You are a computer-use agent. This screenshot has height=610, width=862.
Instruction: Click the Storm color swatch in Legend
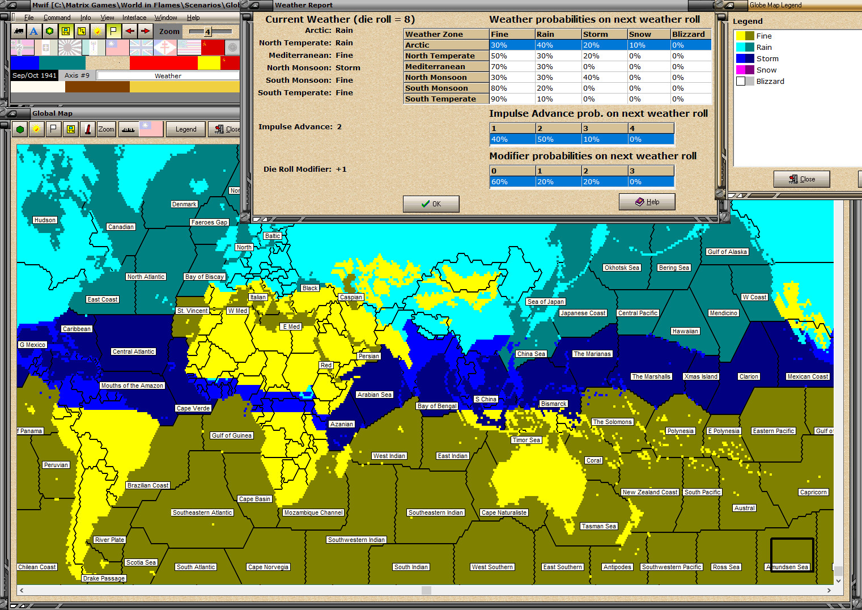(x=745, y=58)
